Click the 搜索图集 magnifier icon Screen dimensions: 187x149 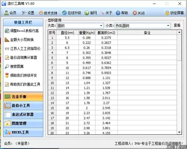coord(7,66)
